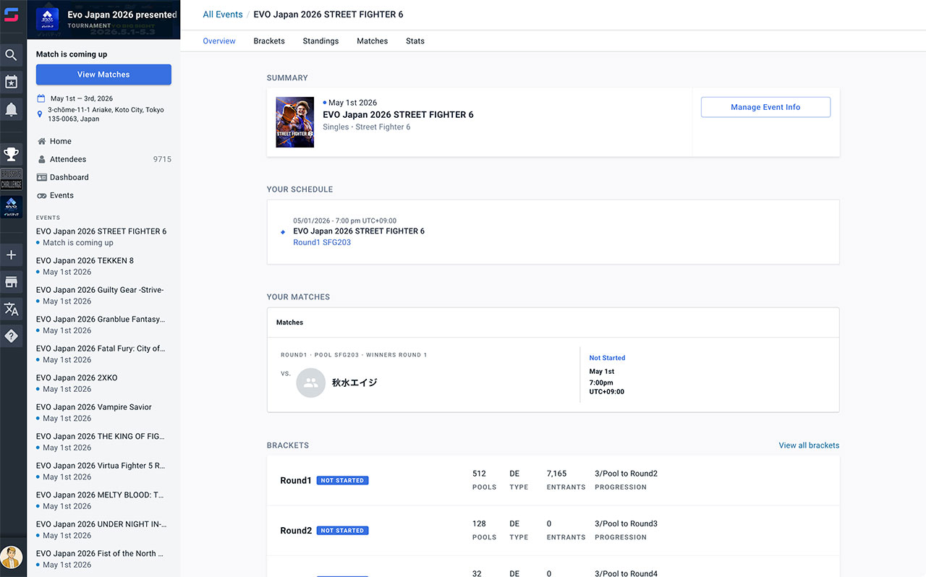
Task: Click the trophy tournaments icon
Action: pos(12,154)
